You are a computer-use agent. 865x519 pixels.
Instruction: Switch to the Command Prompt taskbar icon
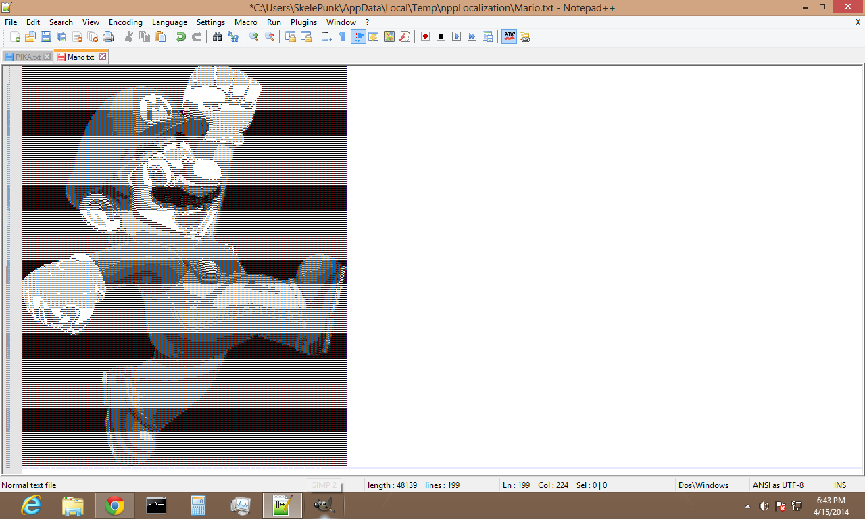pyautogui.click(x=157, y=505)
